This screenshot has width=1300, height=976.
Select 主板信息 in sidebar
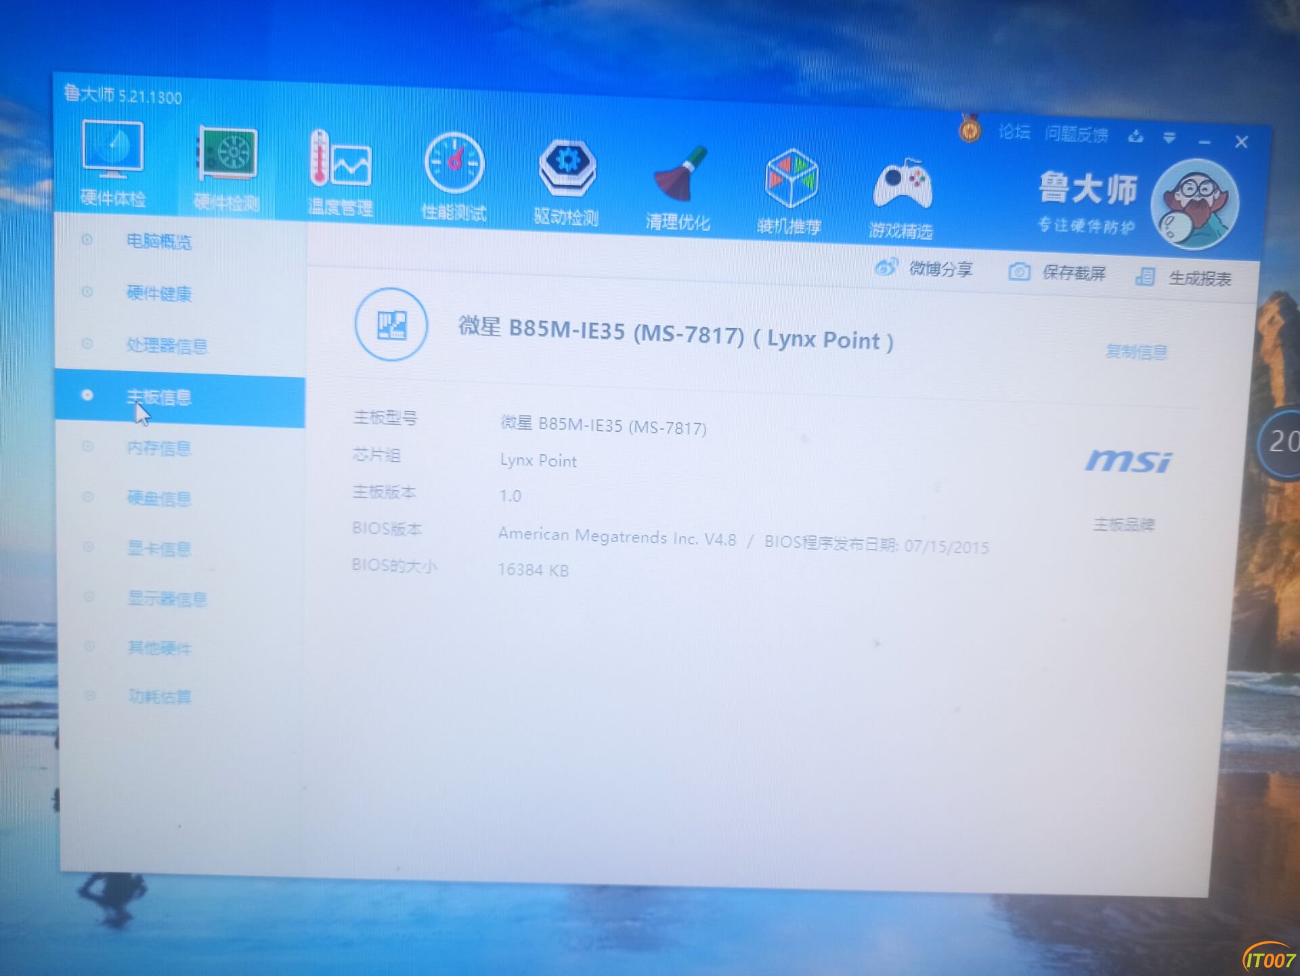(180, 397)
